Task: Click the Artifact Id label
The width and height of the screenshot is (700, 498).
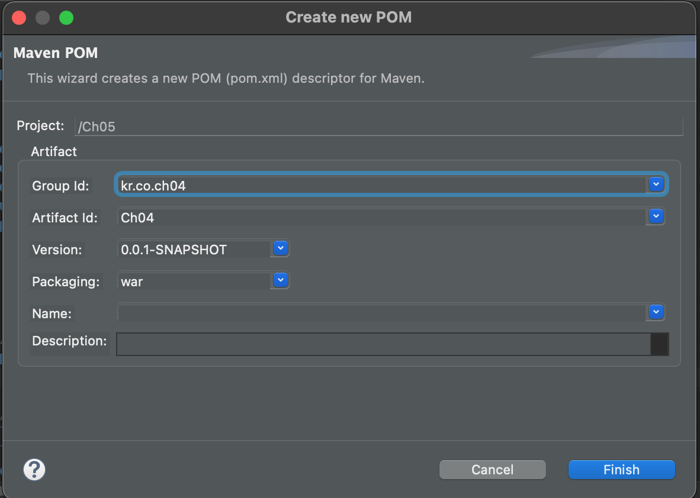Action: (x=65, y=218)
